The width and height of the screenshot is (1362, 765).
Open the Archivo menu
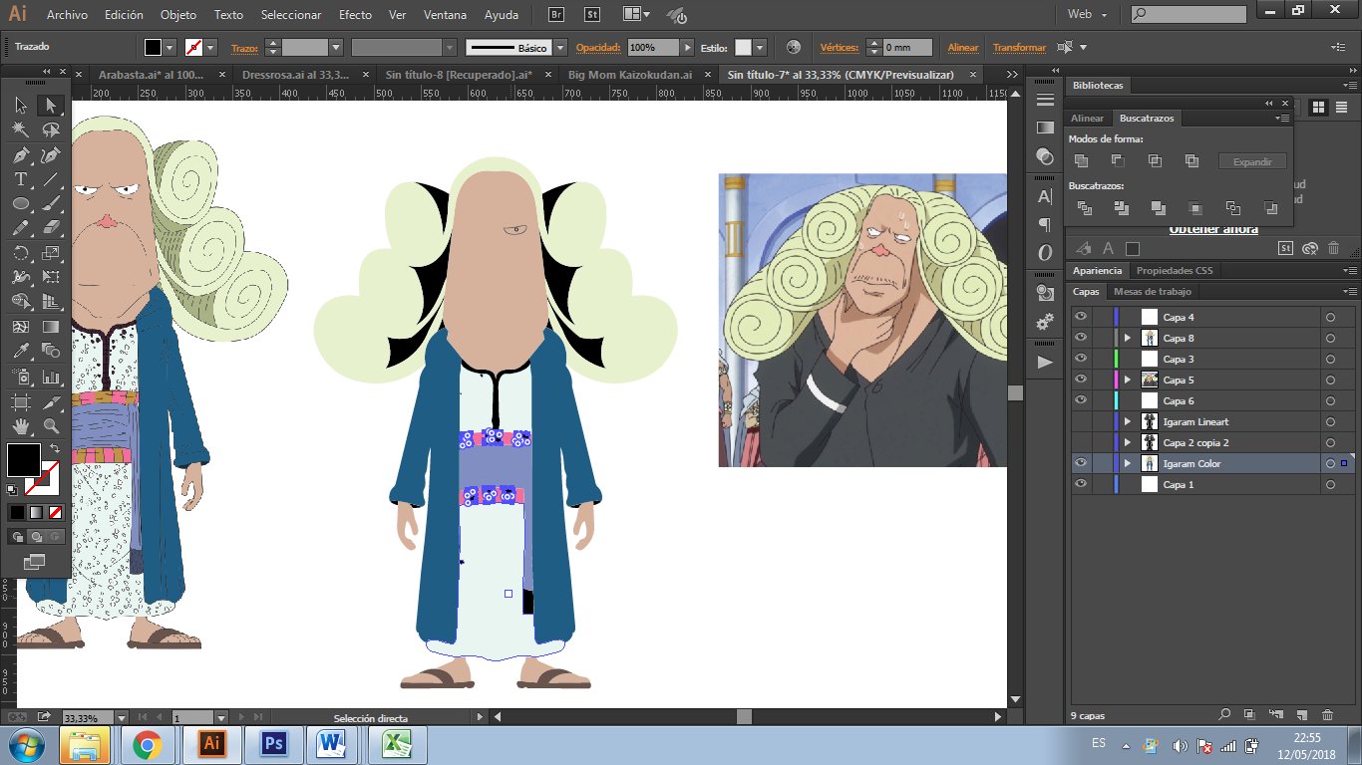67,15
